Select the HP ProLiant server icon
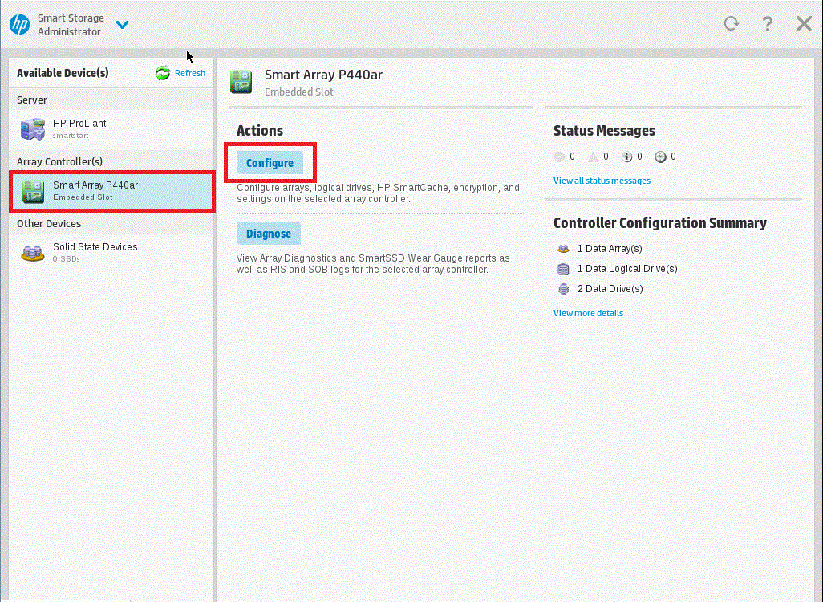Screen dimensions: 823x602 click(33, 129)
